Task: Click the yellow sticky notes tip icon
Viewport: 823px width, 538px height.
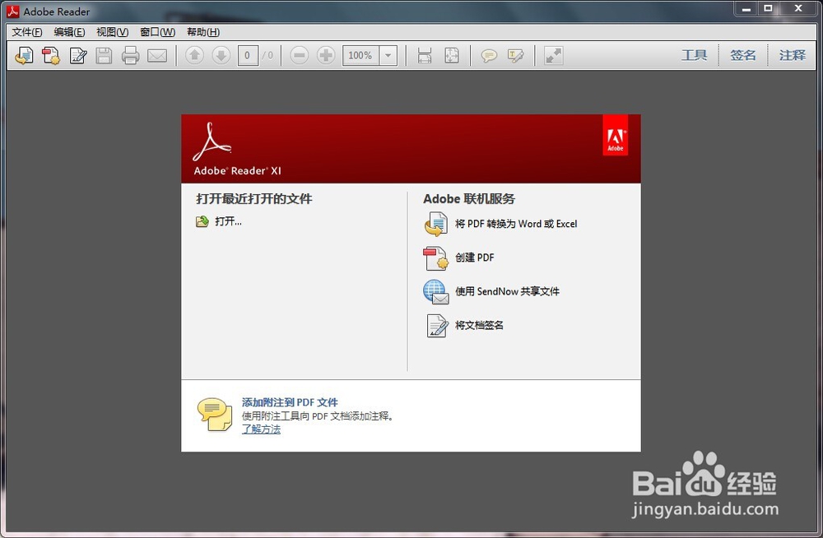Action: point(215,415)
